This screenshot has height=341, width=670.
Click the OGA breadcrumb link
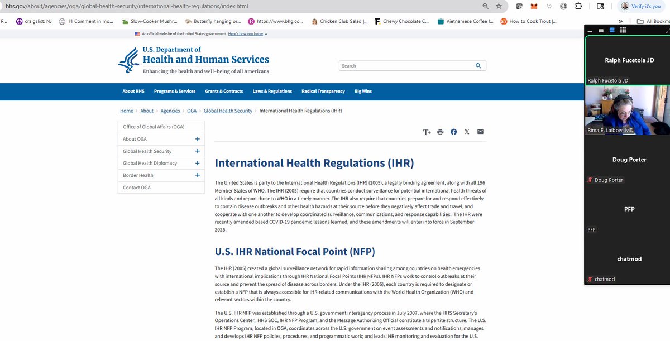point(192,111)
